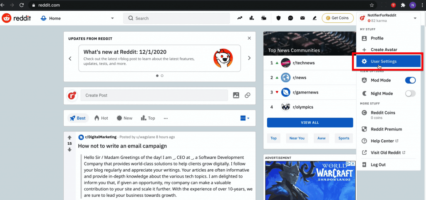Open the All bar chart icon
426x200 pixels.
[x=252, y=18]
